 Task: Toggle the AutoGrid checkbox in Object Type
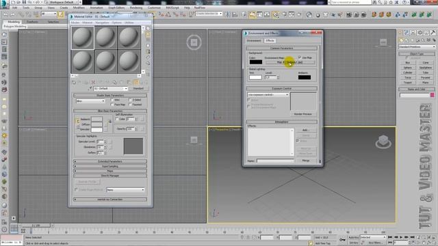tap(407, 57)
